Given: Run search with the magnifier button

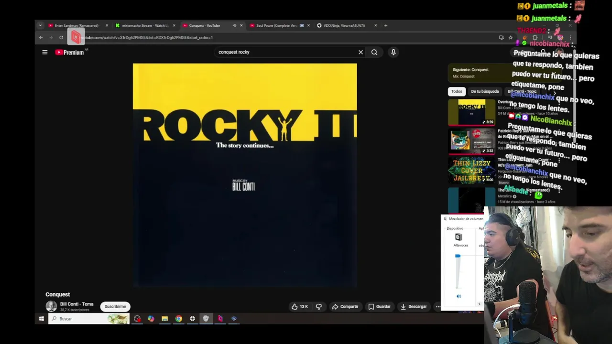Looking at the screenshot, I should 374,52.
